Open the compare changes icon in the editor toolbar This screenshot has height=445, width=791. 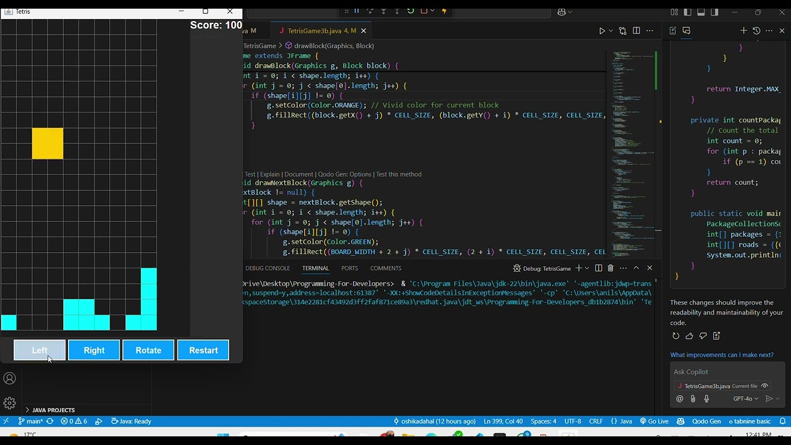(x=622, y=31)
